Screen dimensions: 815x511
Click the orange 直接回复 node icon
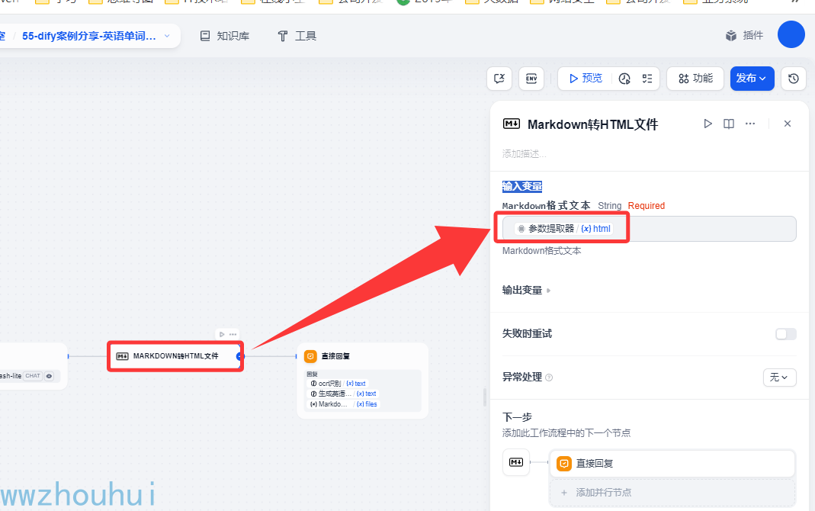(x=310, y=356)
